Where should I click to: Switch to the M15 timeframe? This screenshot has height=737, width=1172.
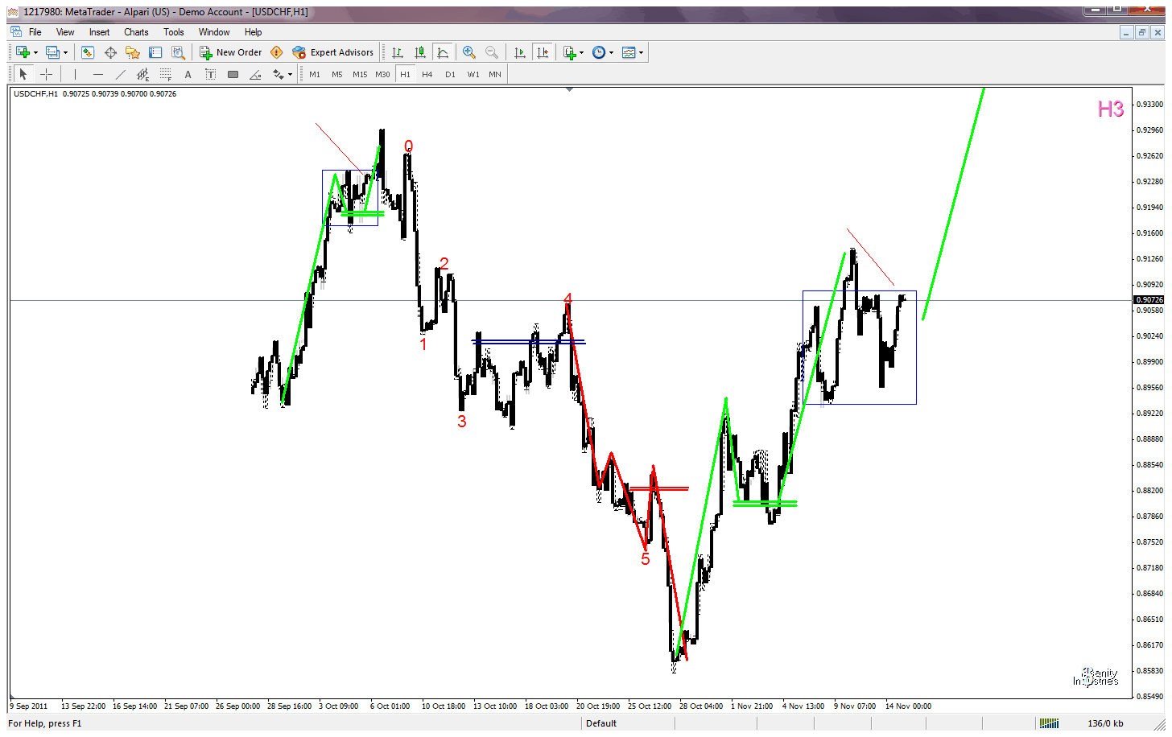point(360,74)
